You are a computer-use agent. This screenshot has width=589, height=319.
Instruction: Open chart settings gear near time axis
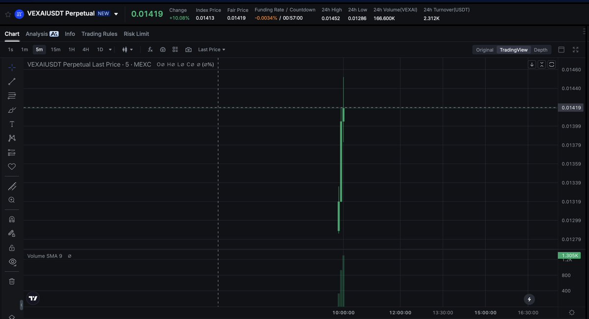(572, 313)
